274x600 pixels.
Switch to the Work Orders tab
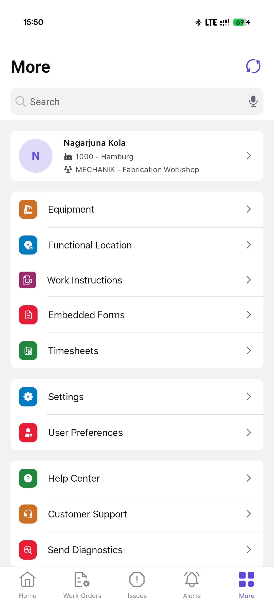pos(82,584)
